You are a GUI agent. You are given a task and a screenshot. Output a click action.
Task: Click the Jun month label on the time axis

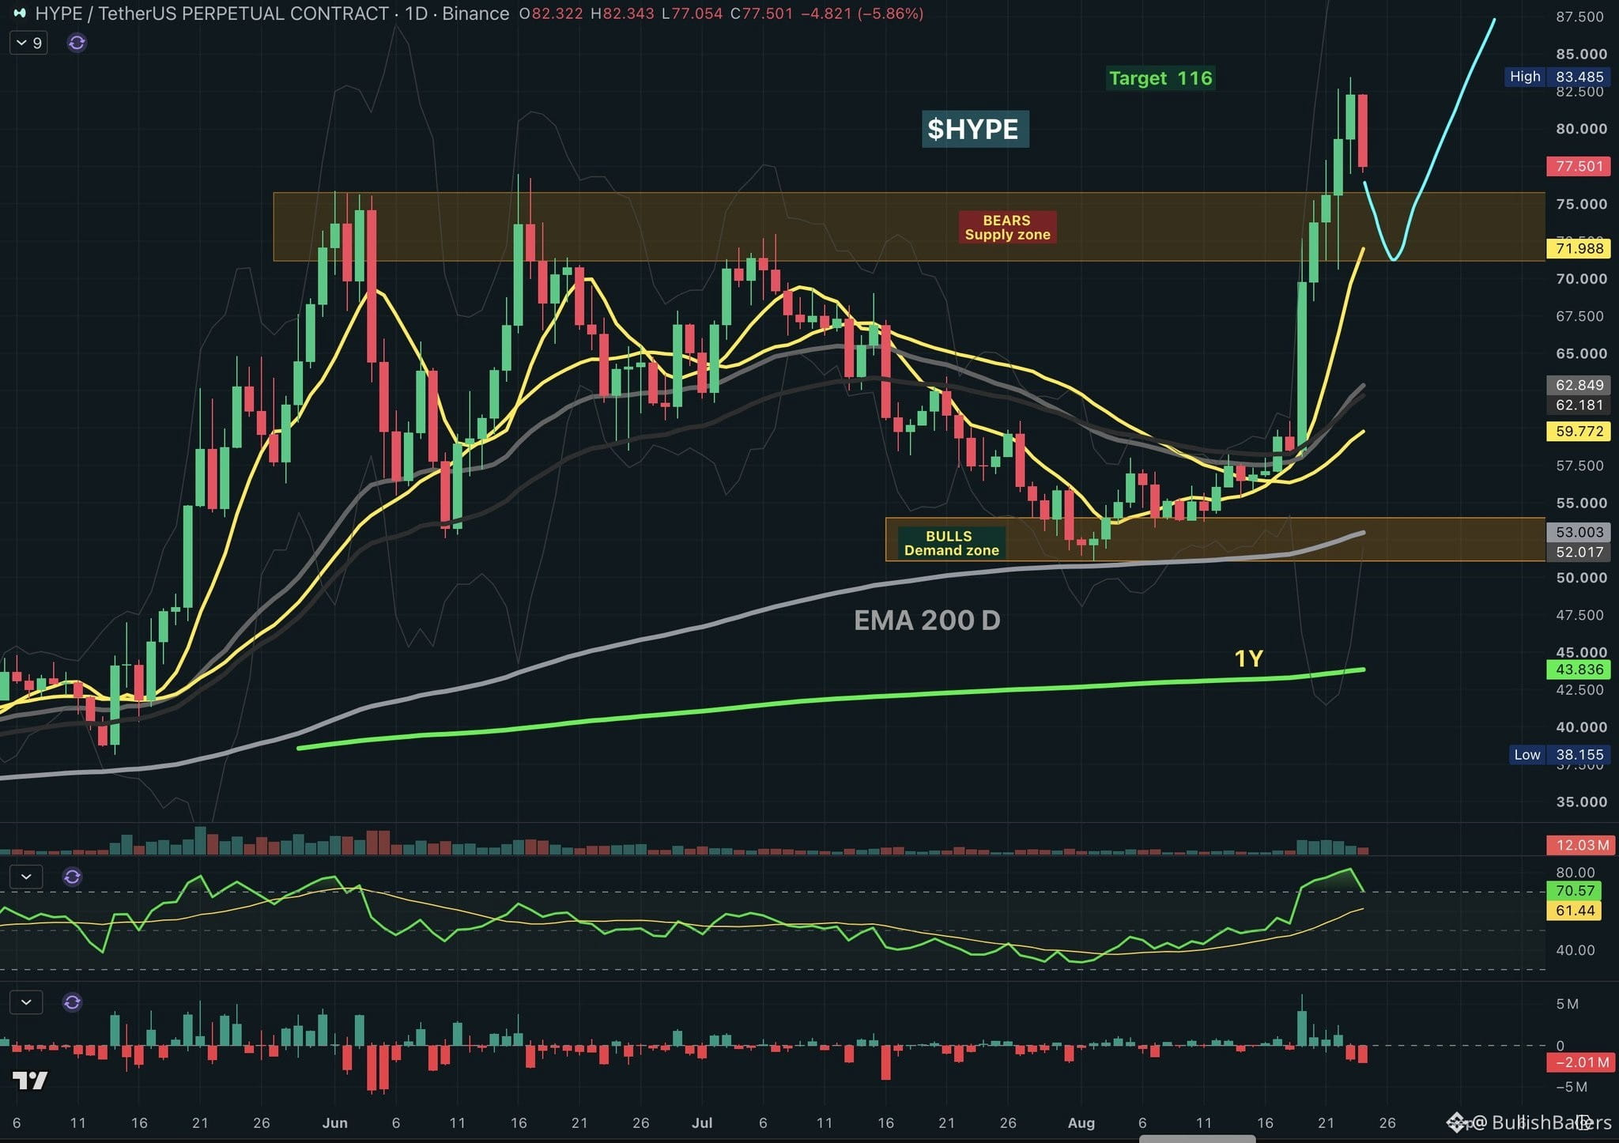tap(334, 1122)
